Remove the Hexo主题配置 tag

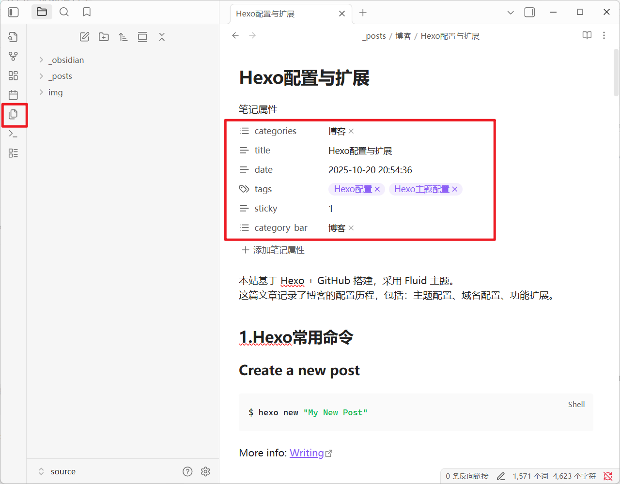tap(455, 189)
